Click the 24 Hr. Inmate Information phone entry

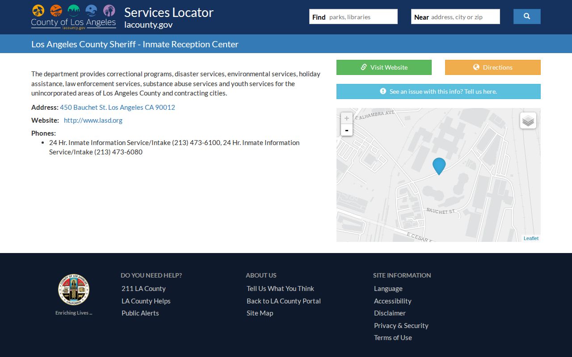pos(174,147)
